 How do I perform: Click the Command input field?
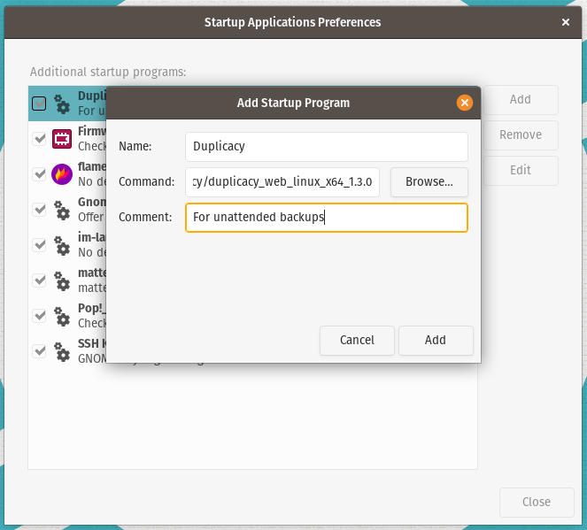coord(282,181)
